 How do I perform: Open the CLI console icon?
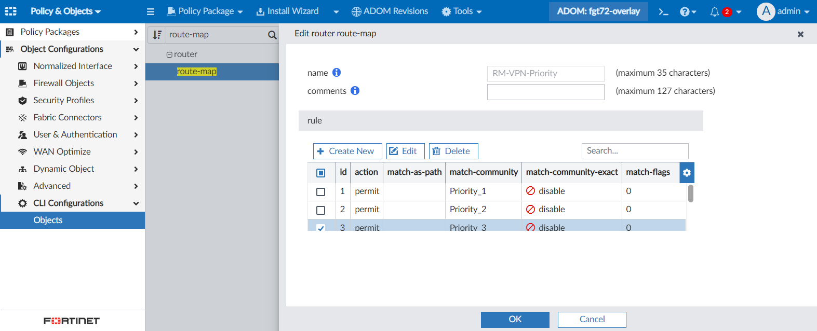(663, 11)
